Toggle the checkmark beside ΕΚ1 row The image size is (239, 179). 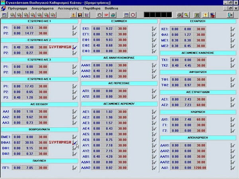(x=154, y=29)
